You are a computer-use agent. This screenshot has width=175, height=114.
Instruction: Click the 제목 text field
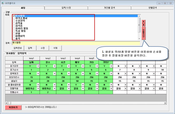click(x=76, y=42)
